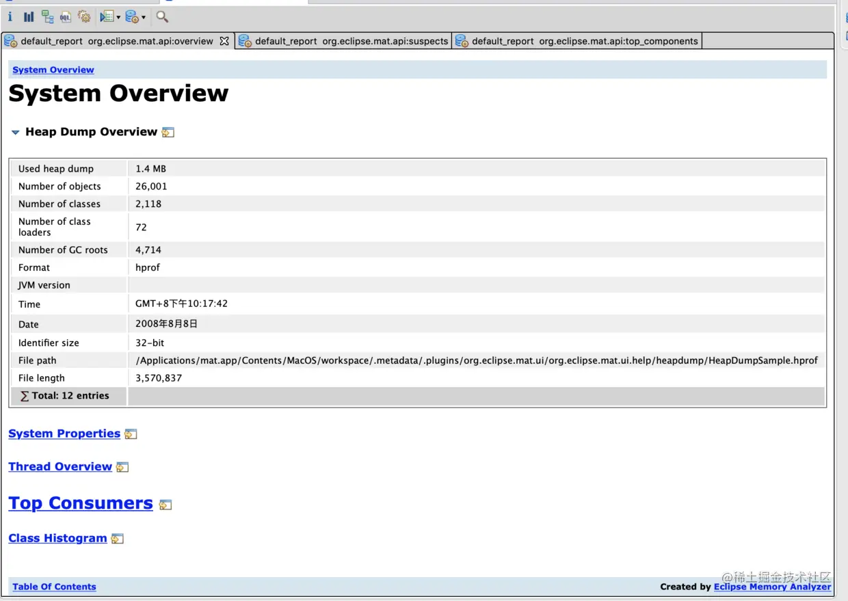Open the Eclipse Memory Analyzer link

[772, 587]
